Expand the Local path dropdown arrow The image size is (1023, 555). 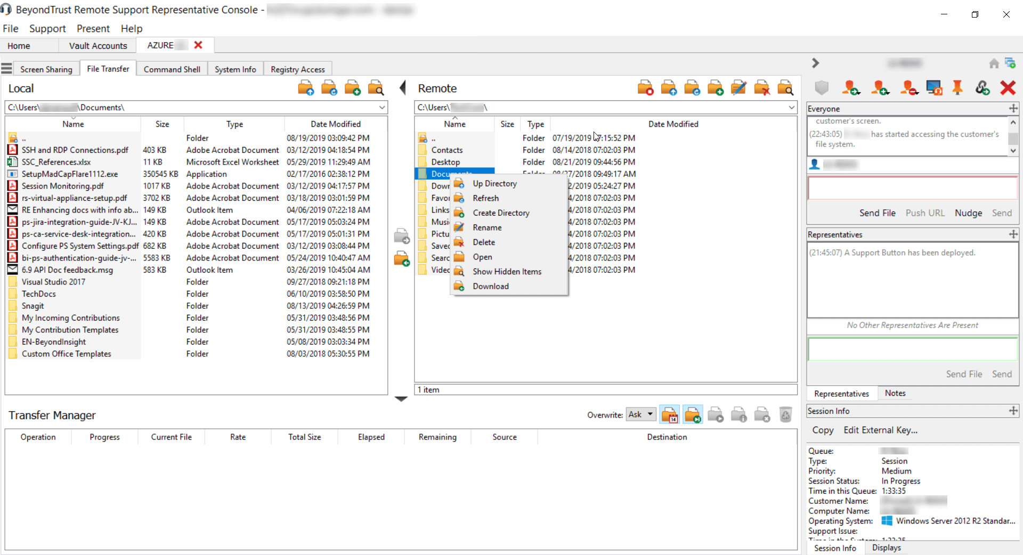(x=382, y=108)
